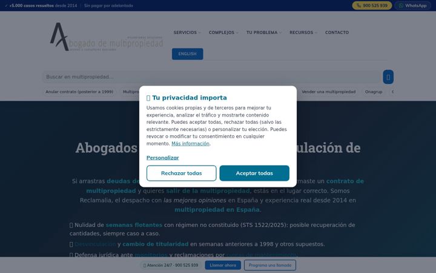Click the blue search submit icon

pos(388,77)
